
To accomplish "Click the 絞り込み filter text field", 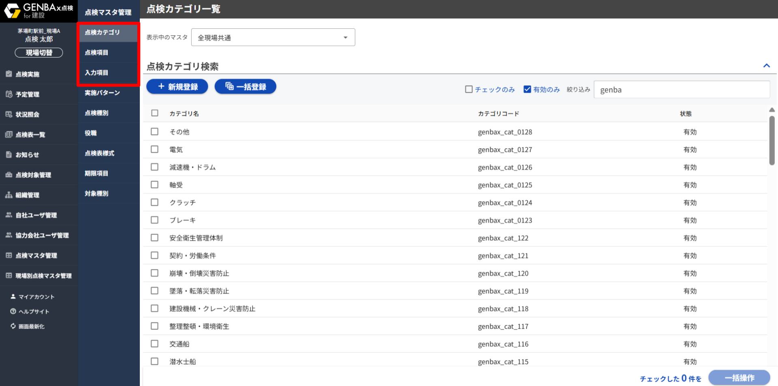I will coord(682,90).
